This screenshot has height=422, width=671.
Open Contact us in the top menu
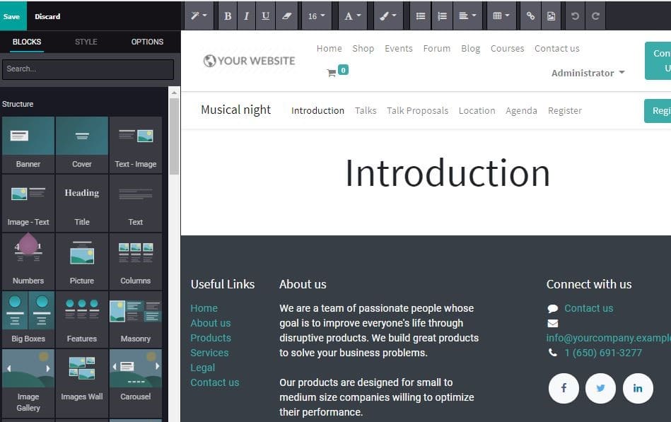coord(556,48)
